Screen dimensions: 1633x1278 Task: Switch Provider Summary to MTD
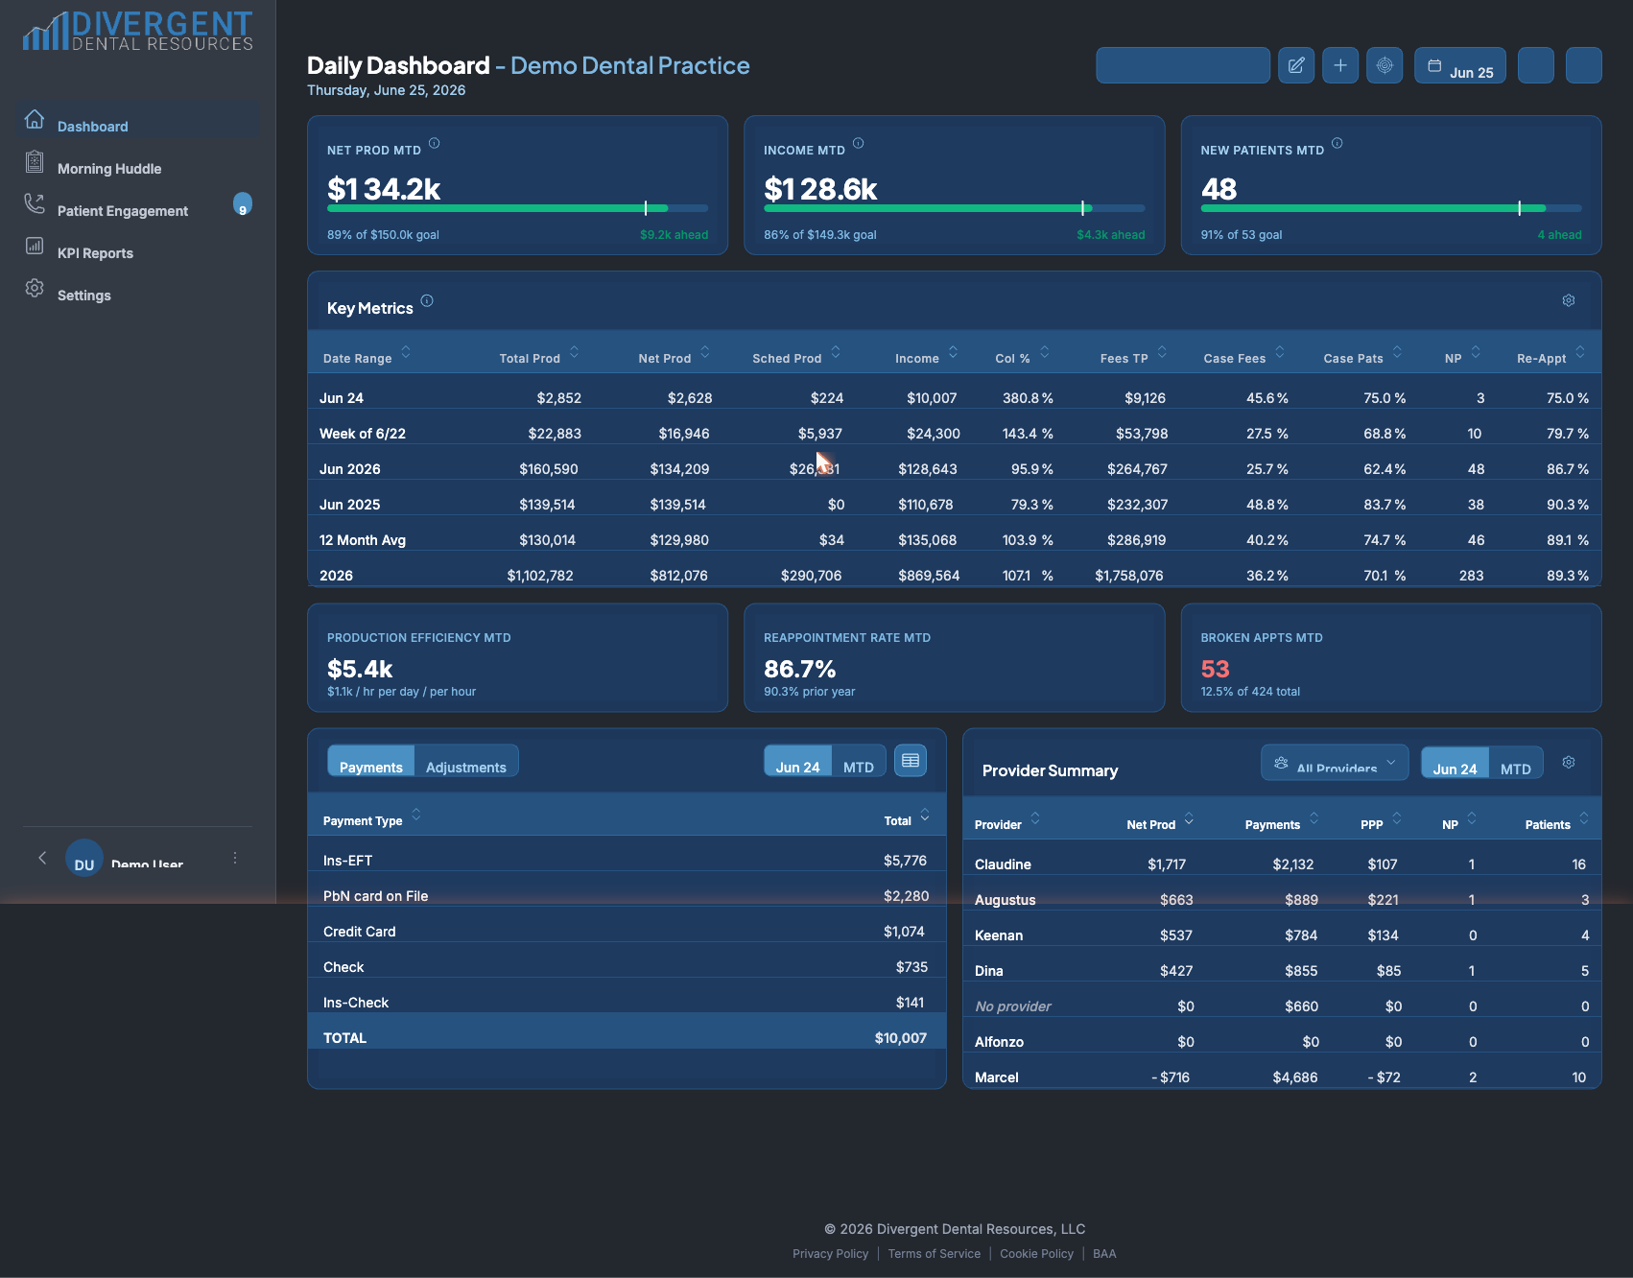(x=1516, y=764)
